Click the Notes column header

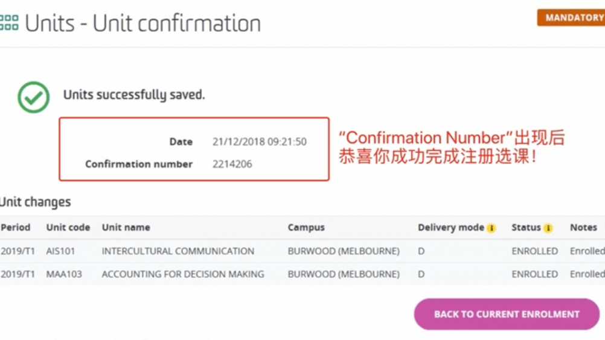pyautogui.click(x=583, y=228)
